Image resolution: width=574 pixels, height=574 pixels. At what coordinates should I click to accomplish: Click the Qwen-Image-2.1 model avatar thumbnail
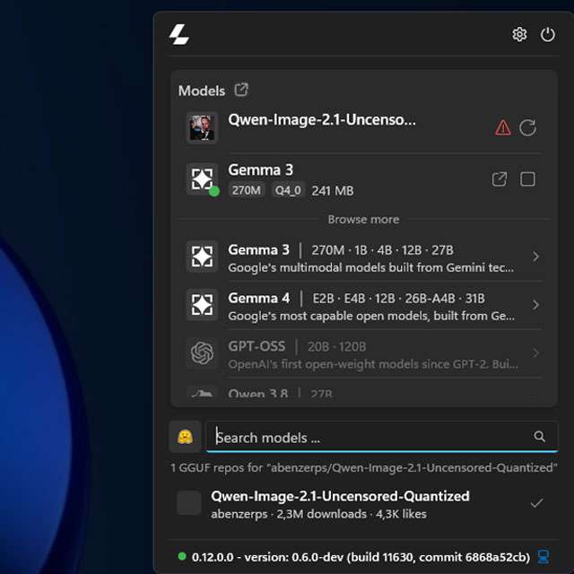[x=202, y=127]
